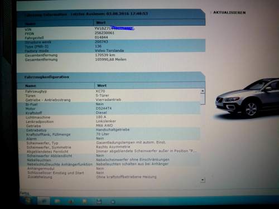Select the Motor D5244T4 row

(x=109, y=109)
